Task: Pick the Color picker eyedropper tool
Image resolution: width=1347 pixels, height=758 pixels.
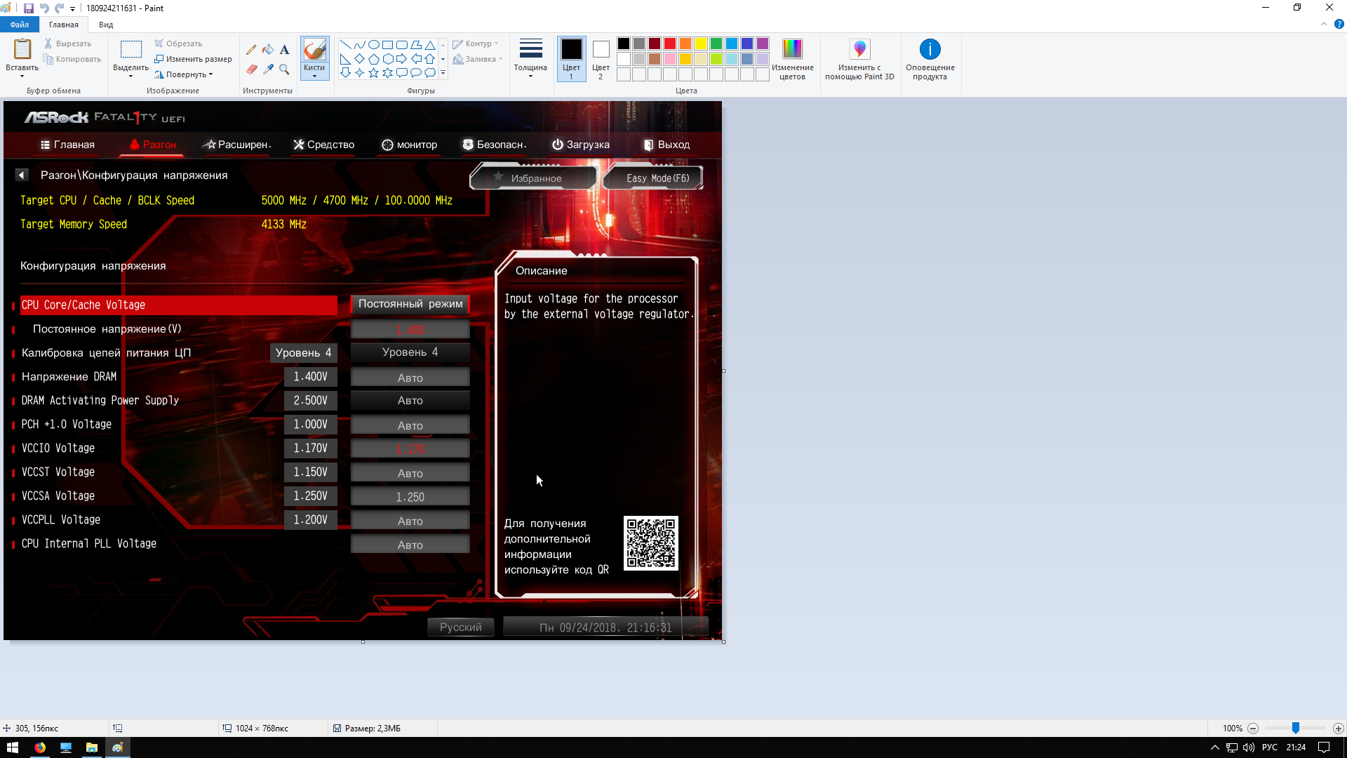Action: pyautogui.click(x=268, y=69)
